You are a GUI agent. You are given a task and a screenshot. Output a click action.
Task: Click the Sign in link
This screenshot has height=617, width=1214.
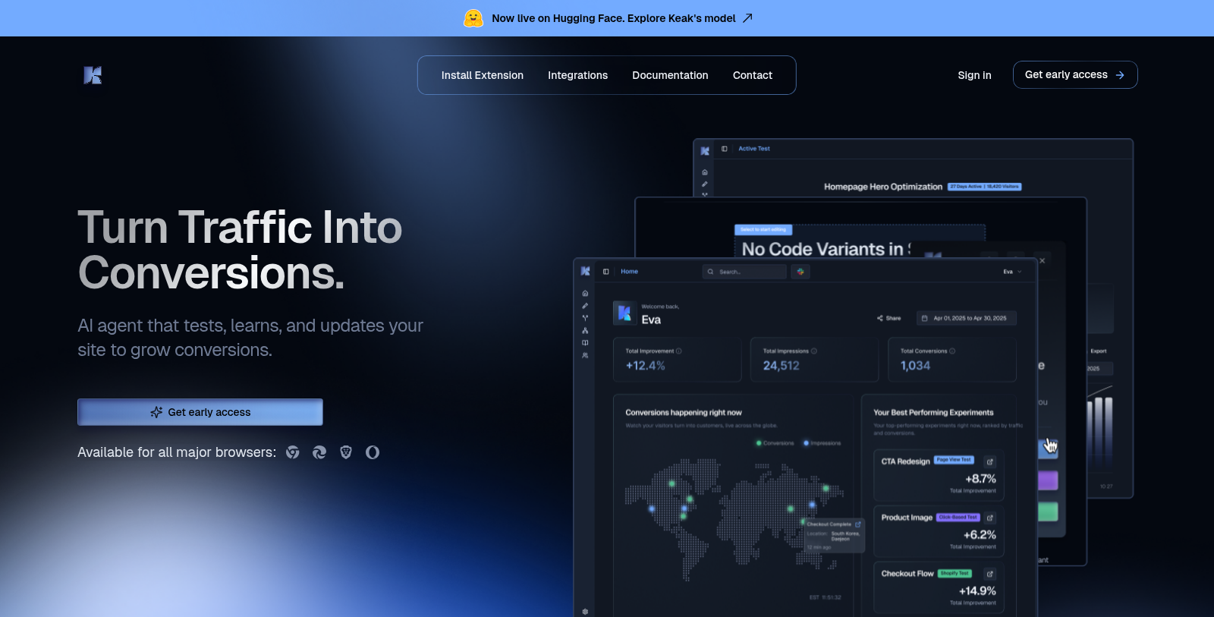click(x=974, y=75)
